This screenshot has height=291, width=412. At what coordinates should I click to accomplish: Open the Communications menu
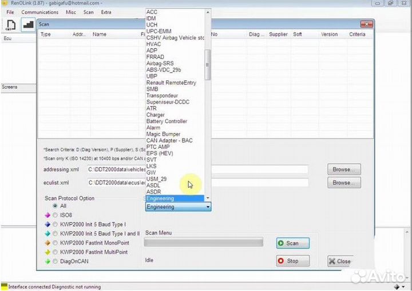40,12
